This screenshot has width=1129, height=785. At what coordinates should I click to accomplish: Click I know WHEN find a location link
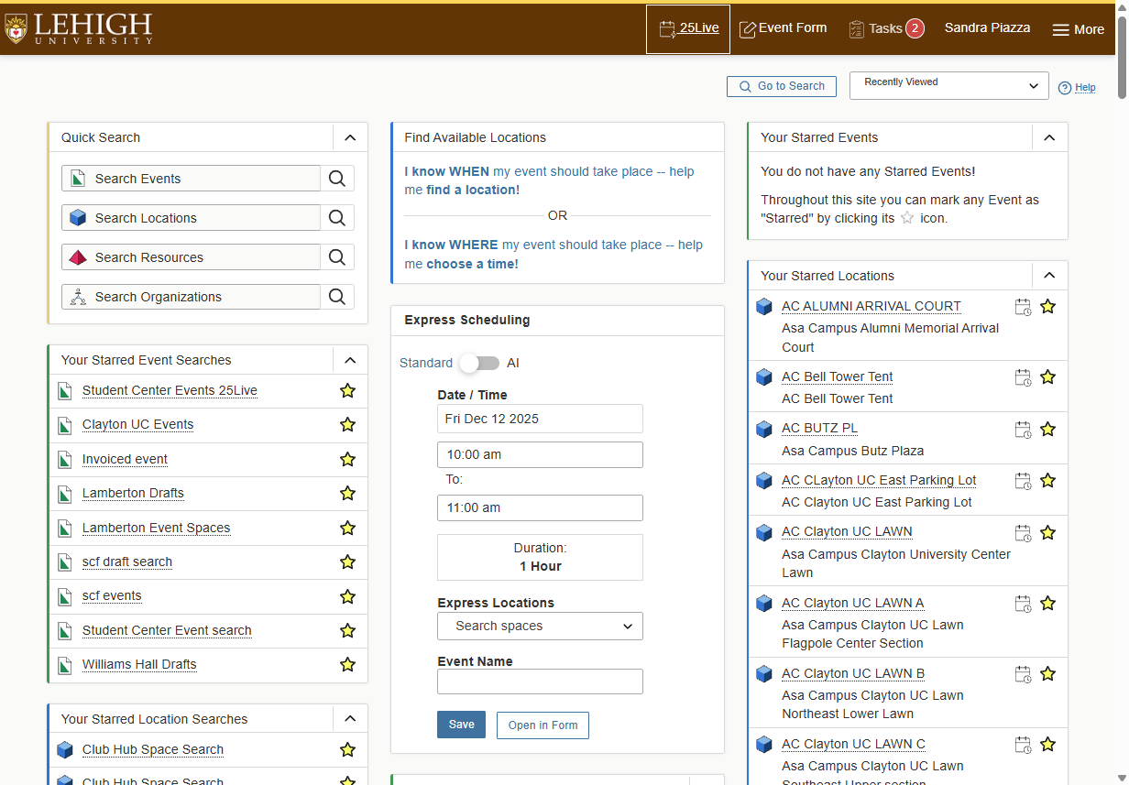549,180
